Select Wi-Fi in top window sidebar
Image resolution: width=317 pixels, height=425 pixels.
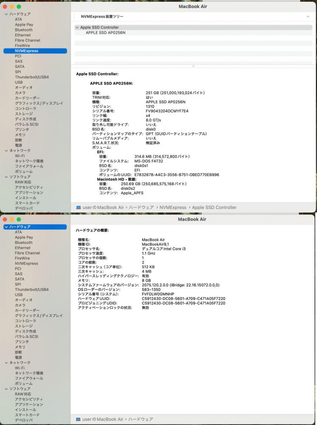pos(20,156)
